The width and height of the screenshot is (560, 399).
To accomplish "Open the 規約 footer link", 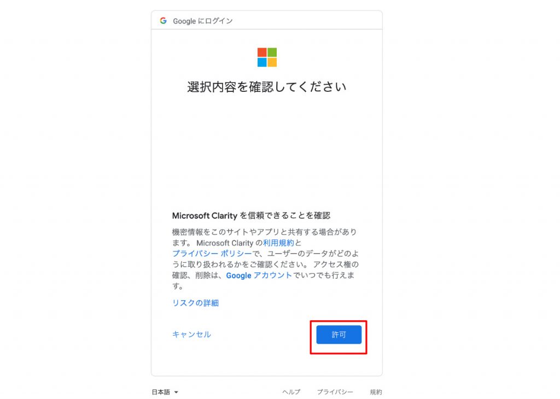I will point(376,392).
